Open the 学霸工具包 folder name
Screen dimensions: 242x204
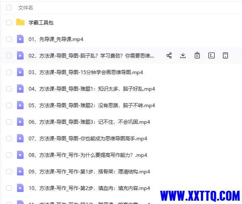point(41,23)
